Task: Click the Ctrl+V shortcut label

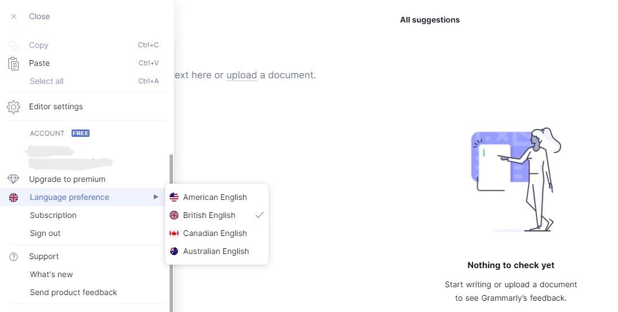Action: pos(149,63)
